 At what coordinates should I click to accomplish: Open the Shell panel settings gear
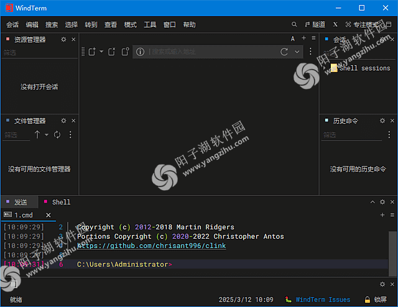coord(382,202)
